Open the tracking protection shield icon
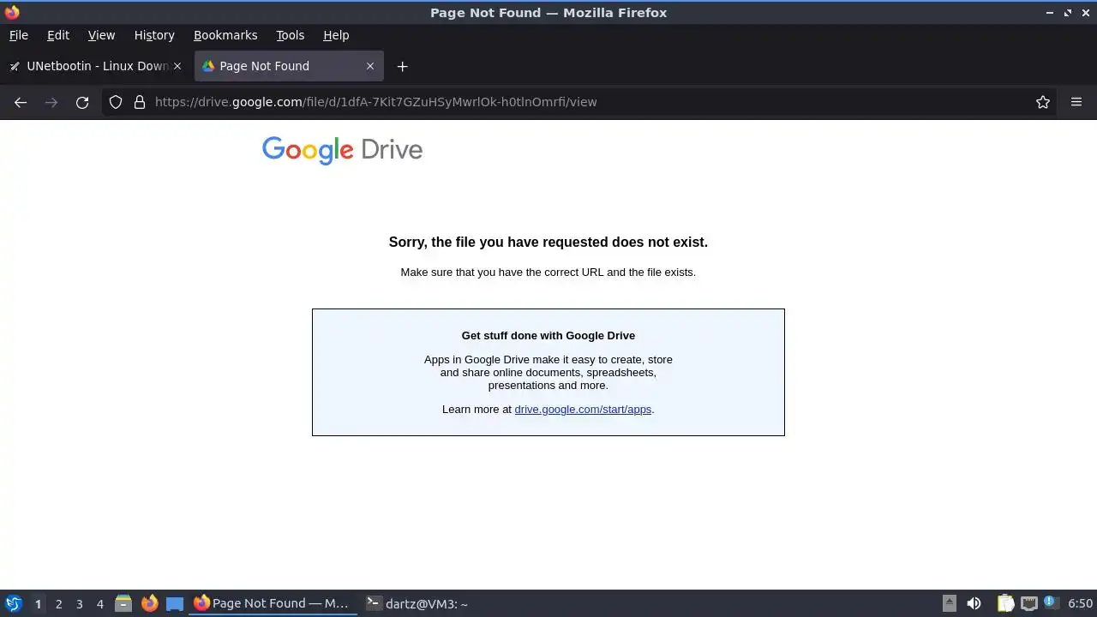 pyautogui.click(x=116, y=102)
